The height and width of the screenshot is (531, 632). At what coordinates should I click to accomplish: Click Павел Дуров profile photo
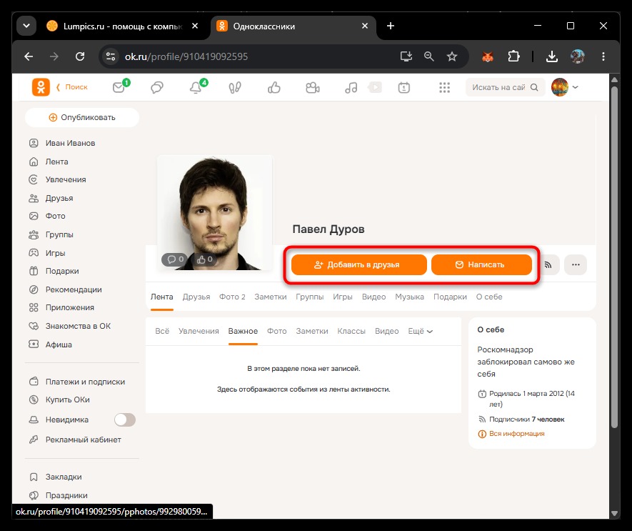pyautogui.click(x=215, y=213)
